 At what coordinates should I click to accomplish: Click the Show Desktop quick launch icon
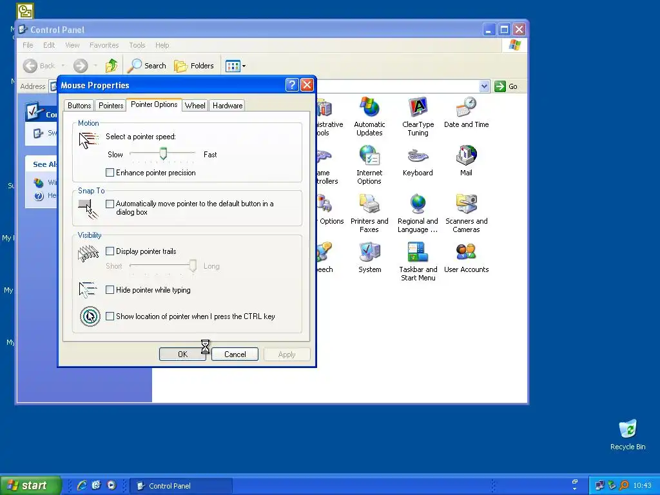pyautogui.click(x=97, y=485)
